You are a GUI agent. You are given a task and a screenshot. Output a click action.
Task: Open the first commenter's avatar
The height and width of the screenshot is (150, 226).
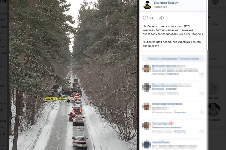(x=146, y=68)
